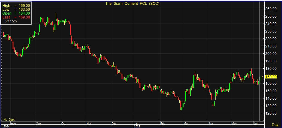282x128 pixels.
Task: Click the Jun month label on time axis
Action: pos(255,123)
